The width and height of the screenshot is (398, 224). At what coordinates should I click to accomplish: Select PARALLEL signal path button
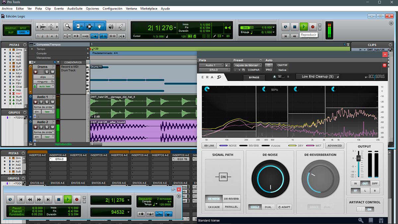232,207
